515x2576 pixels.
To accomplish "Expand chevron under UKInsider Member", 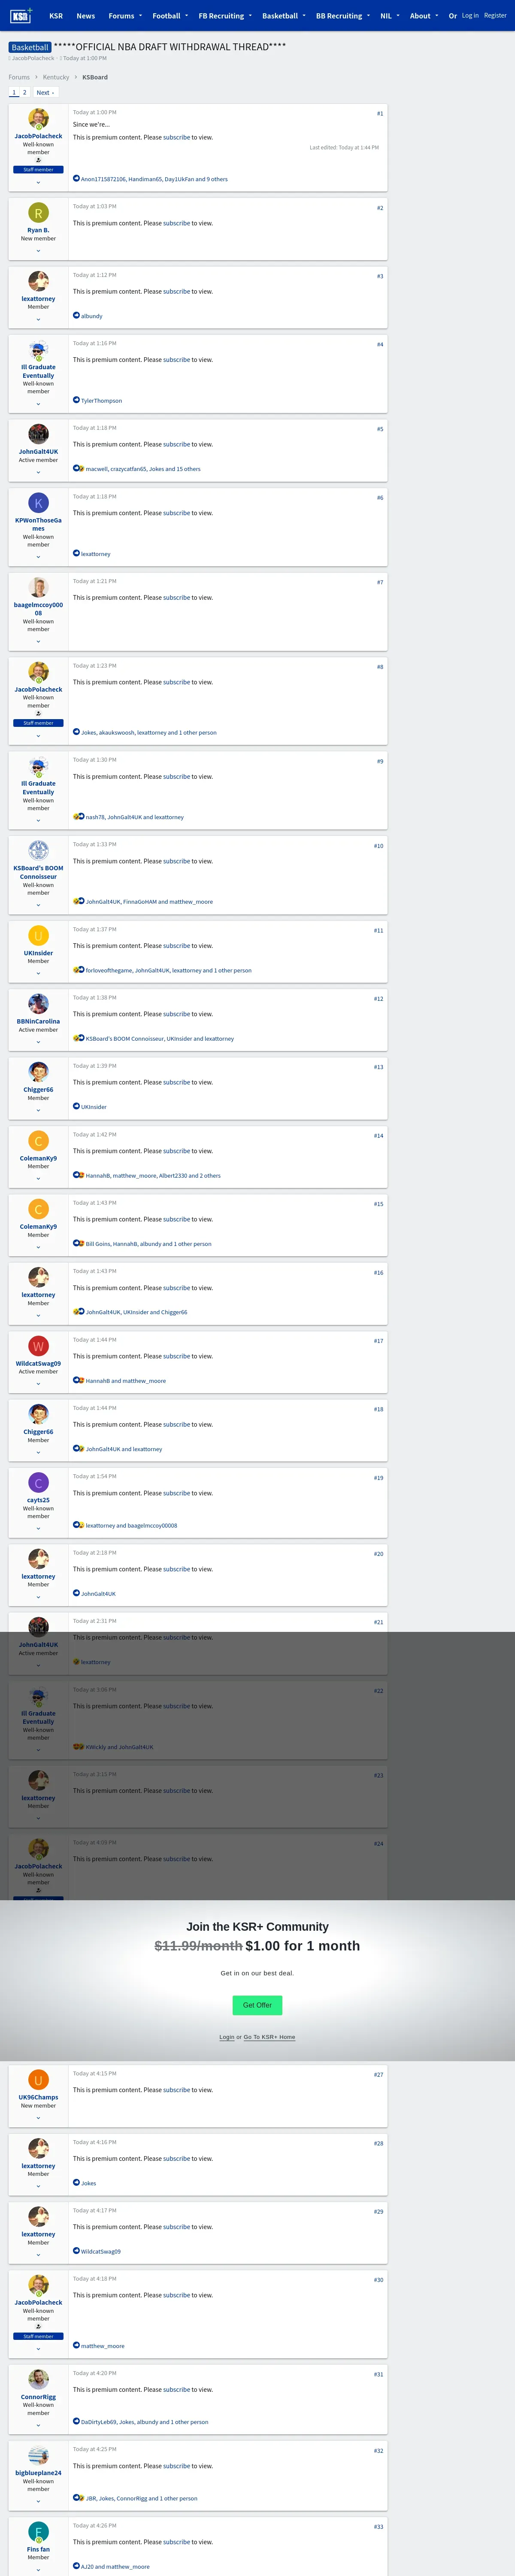I will click(38, 973).
